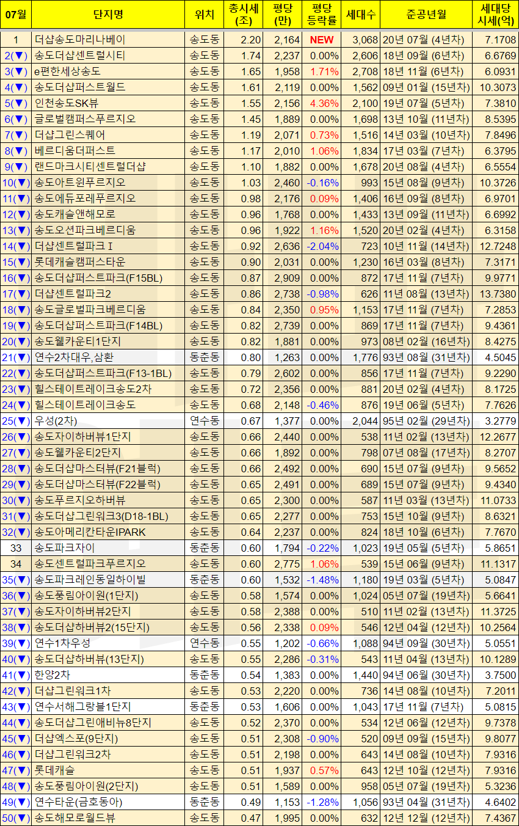Select '더샵그린워크2차' name
This screenshot has height=826, width=519.
click(73, 755)
